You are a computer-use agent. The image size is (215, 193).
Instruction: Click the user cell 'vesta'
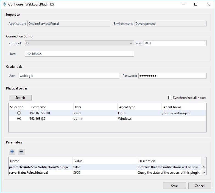pyautogui.click(x=96, y=113)
